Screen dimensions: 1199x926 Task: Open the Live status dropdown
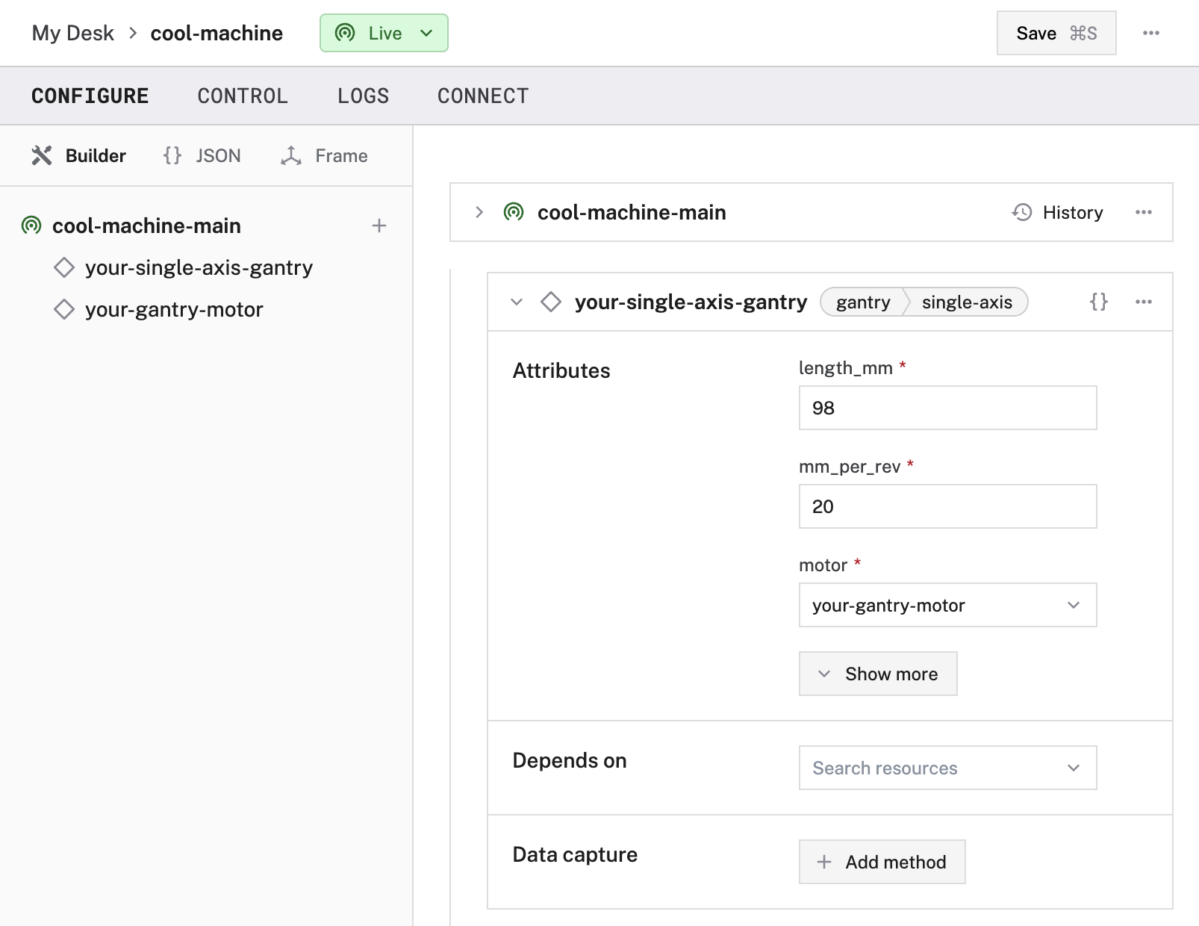pos(384,33)
